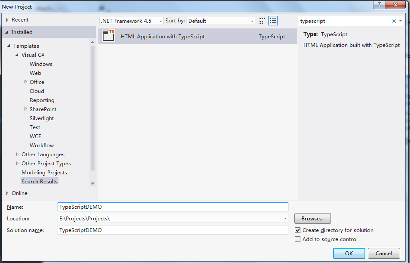Switch to medium icons list view
The image size is (410, 263).
point(273,21)
